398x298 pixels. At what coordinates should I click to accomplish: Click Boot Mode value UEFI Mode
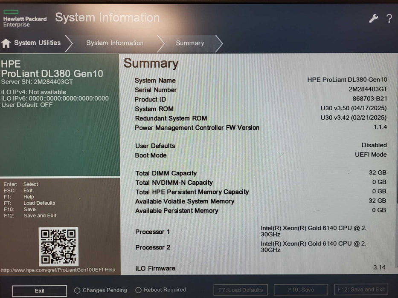coord(371,155)
